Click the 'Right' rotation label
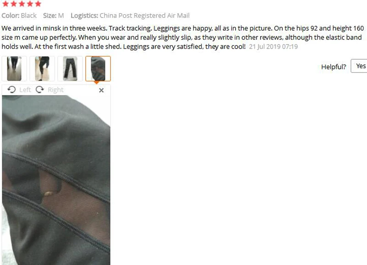The width and height of the screenshot is (367, 265). [x=56, y=90]
